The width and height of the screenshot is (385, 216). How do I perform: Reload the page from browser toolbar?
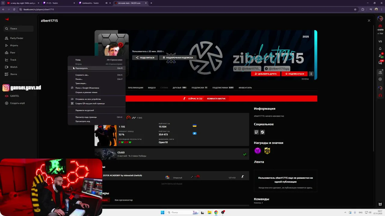[x=14, y=9]
